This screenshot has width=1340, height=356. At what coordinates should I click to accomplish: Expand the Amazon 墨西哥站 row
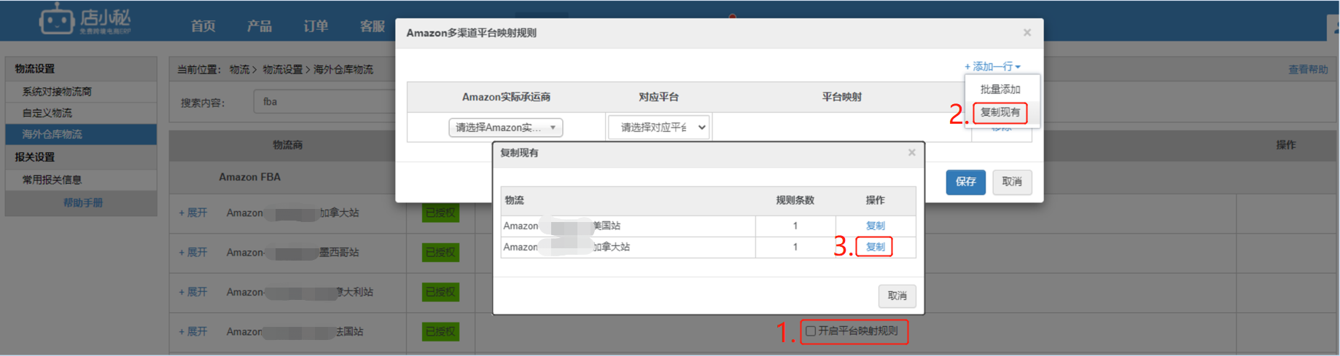point(193,253)
